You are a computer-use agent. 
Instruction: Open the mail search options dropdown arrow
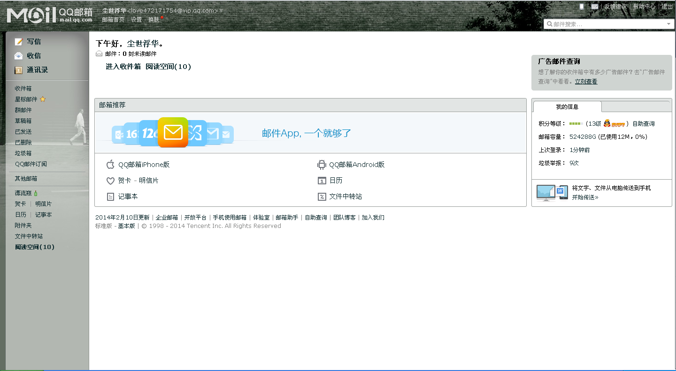coord(669,24)
